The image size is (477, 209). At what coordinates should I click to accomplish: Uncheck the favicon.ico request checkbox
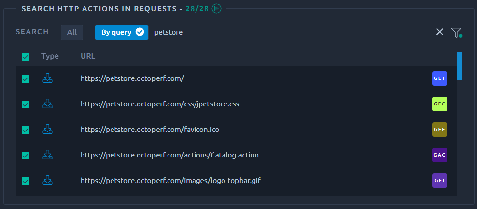pyautogui.click(x=26, y=130)
